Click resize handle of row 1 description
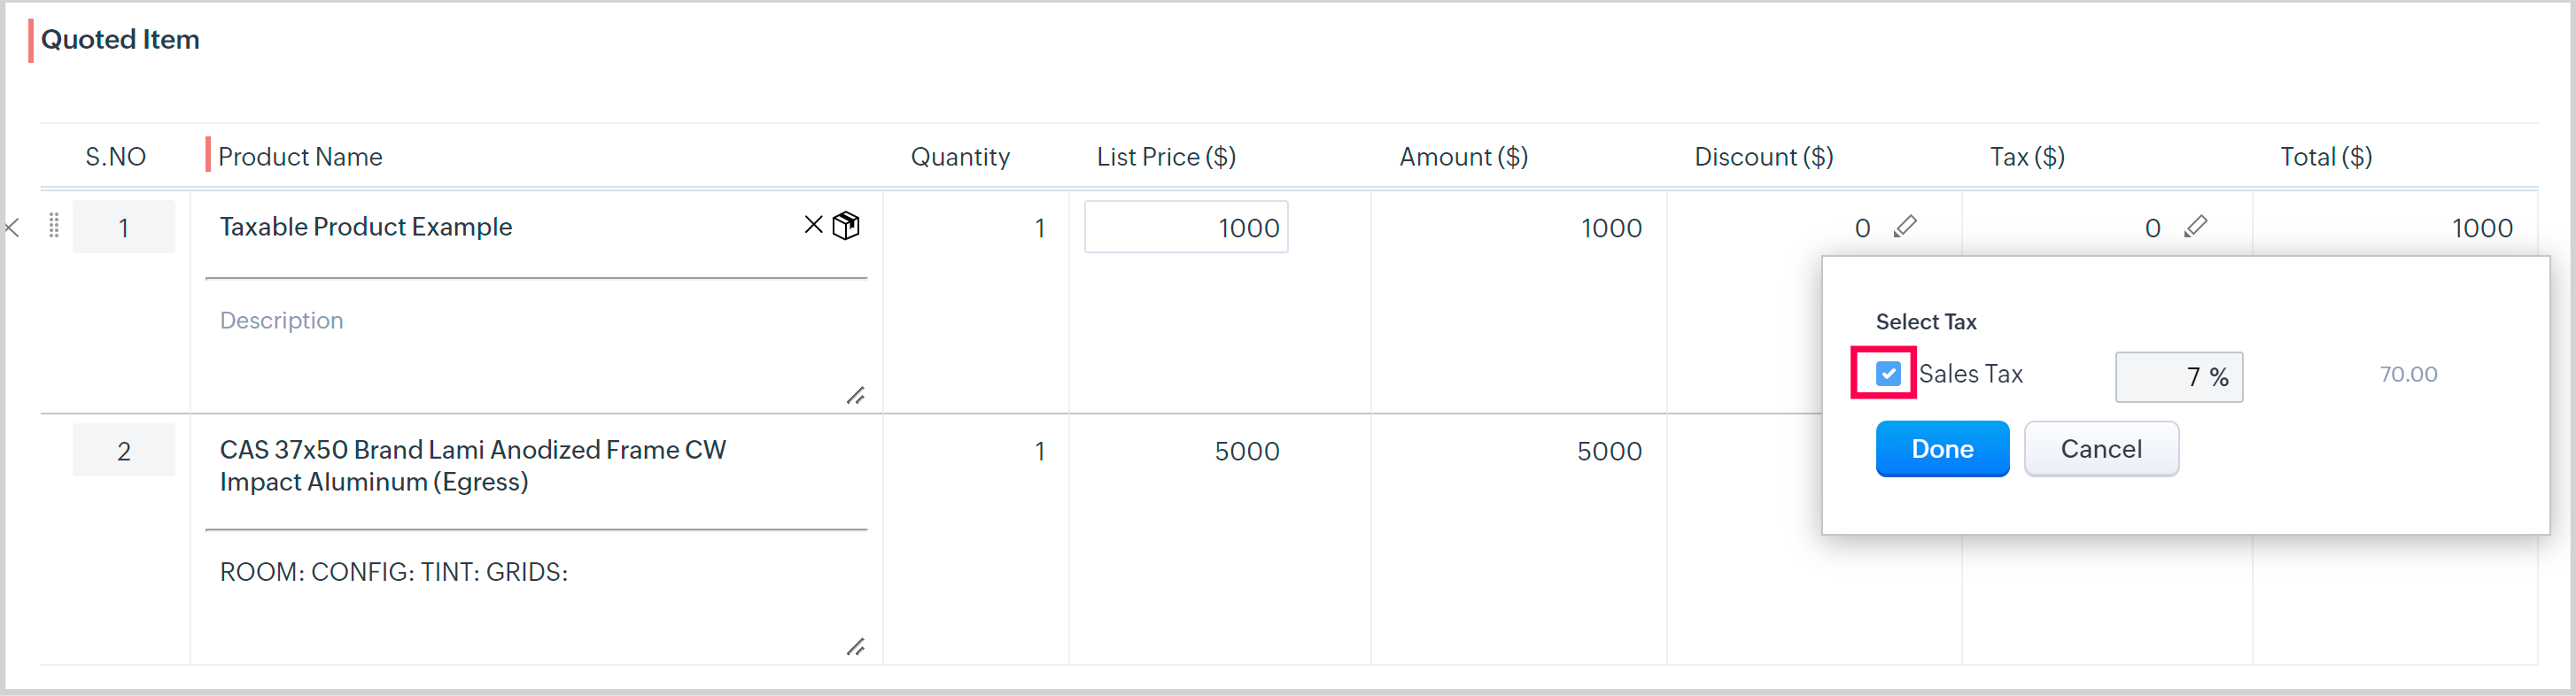Viewport: 2576px width, 696px height. point(855,396)
